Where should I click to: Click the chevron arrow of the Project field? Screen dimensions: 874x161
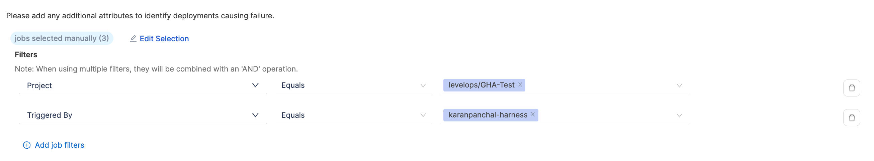pos(255,85)
